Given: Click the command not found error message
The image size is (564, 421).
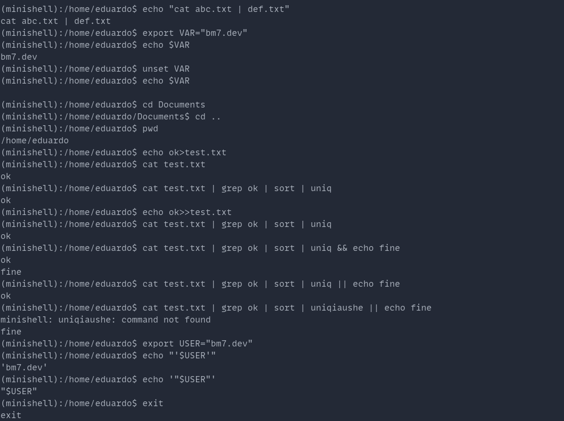Looking at the screenshot, I should coord(166,320).
